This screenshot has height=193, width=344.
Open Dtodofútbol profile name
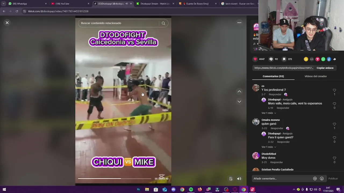[269, 154]
